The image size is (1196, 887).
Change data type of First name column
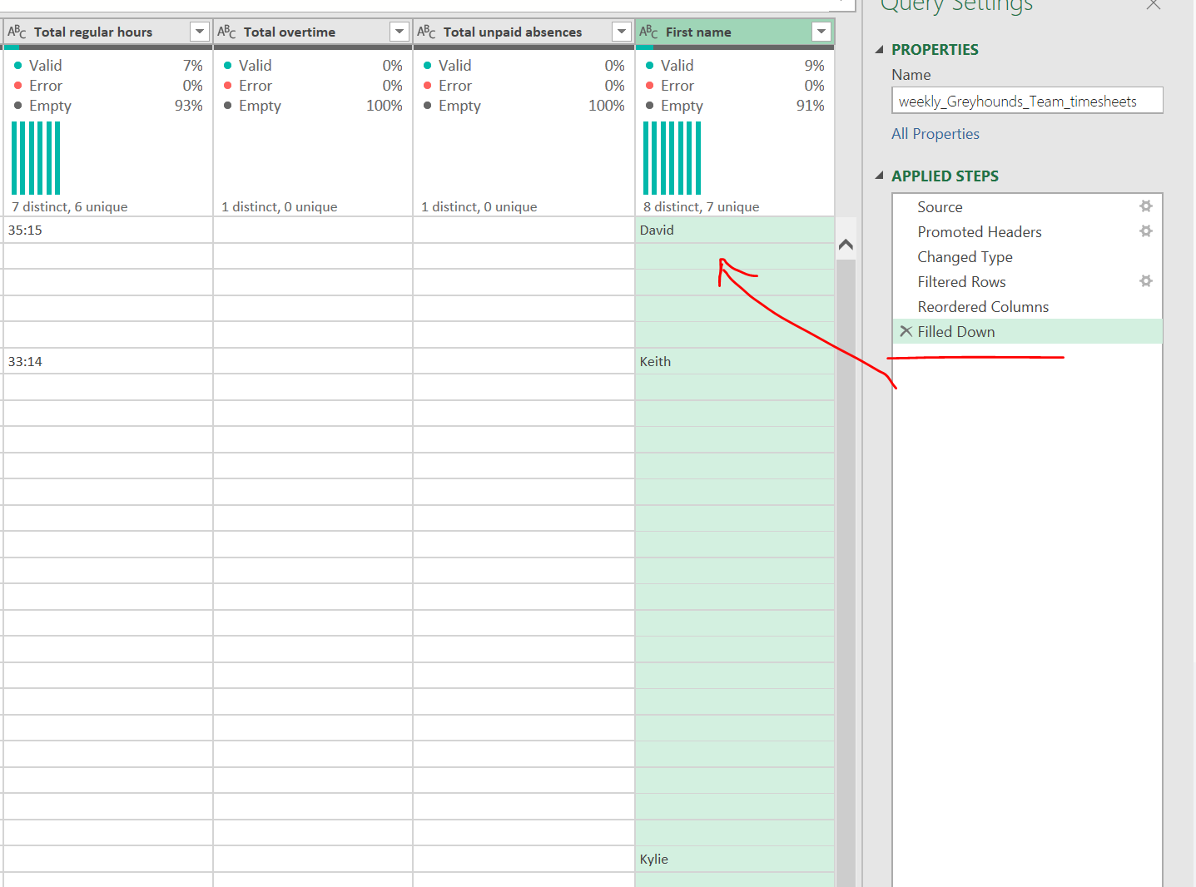(648, 32)
